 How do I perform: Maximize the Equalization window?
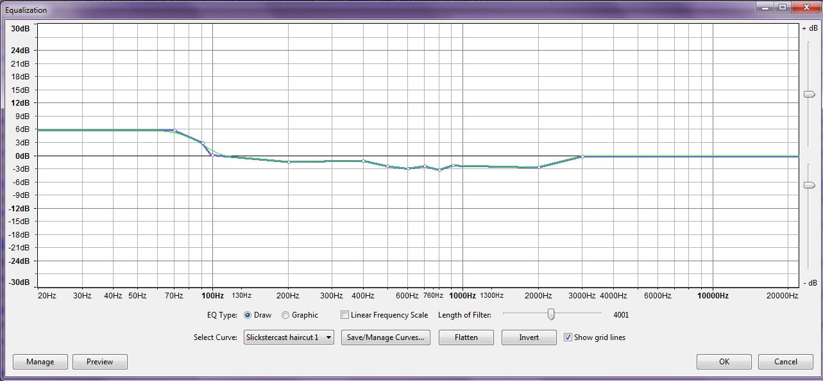(782, 7)
